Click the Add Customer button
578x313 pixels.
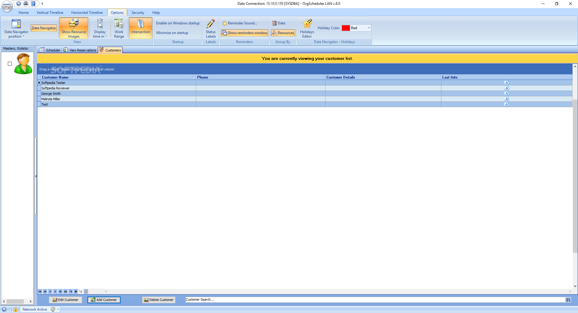pyautogui.click(x=104, y=300)
